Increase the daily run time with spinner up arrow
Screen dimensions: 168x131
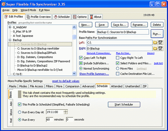[x=65, y=111]
